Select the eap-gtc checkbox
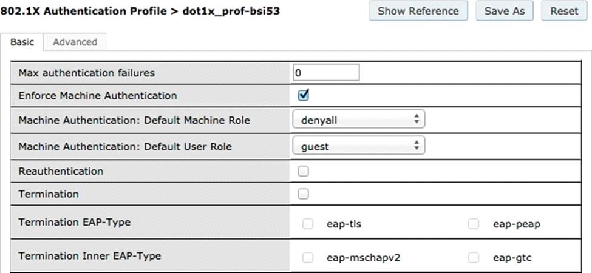 point(474,258)
